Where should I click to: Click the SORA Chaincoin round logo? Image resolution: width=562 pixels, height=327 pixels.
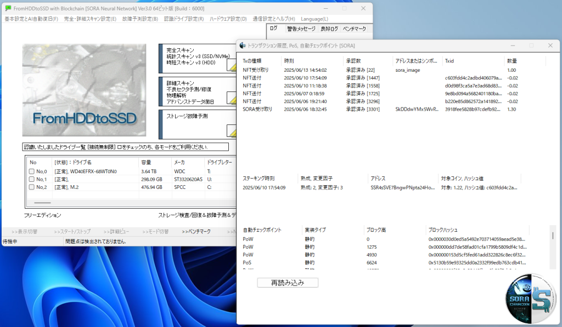point(531,299)
